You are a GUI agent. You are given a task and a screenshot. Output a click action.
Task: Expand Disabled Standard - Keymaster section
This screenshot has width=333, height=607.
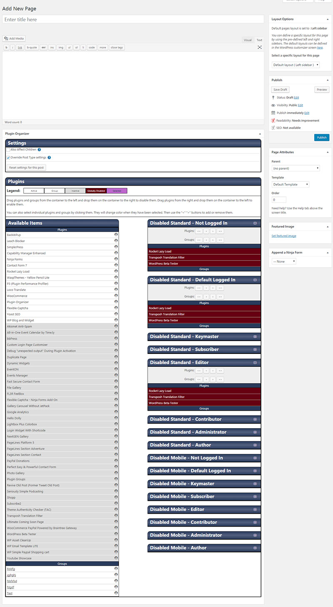click(x=255, y=336)
